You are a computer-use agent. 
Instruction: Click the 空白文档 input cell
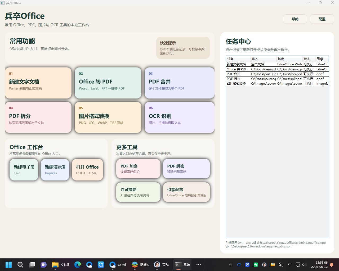tap(264, 64)
